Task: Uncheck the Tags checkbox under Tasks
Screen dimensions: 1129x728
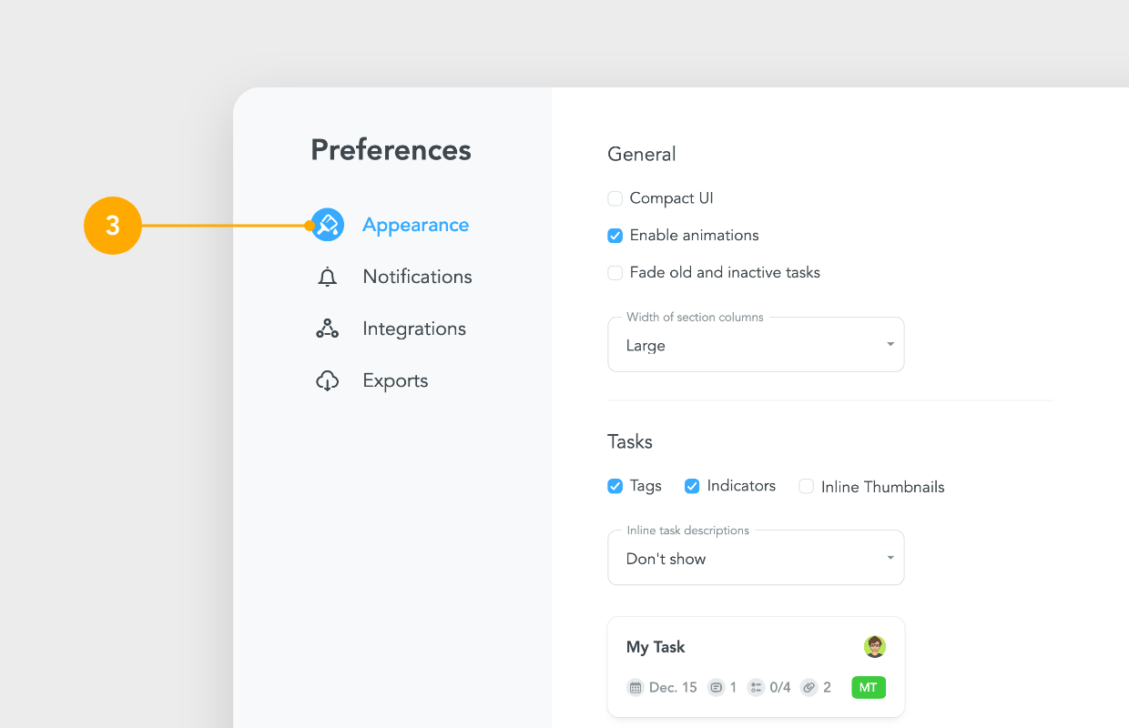Action: pos(615,486)
